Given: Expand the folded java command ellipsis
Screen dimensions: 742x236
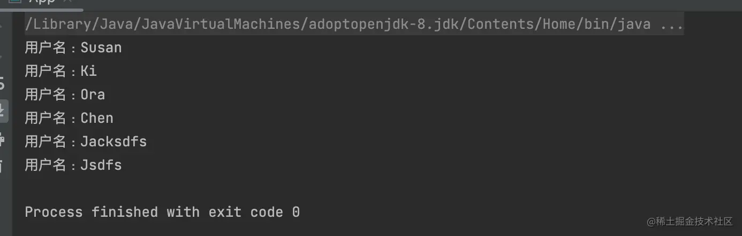Looking at the screenshot, I should coord(672,24).
